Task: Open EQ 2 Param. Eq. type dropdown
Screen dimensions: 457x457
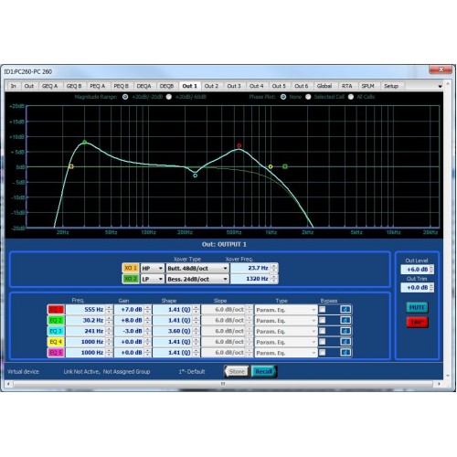Action: pyautogui.click(x=286, y=320)
